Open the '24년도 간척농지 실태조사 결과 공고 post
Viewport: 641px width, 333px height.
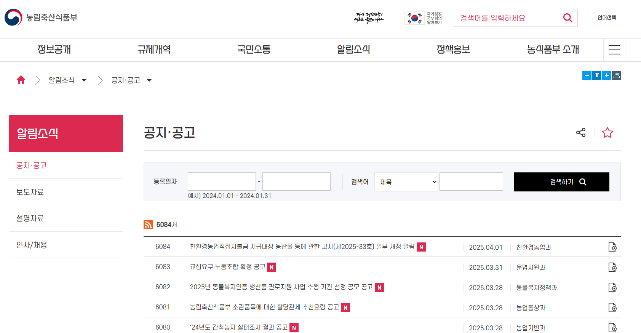pos(239,327)
